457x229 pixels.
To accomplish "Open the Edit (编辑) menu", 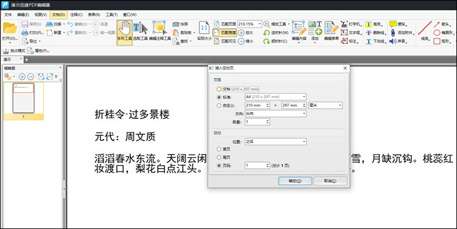I will point(23,15).
